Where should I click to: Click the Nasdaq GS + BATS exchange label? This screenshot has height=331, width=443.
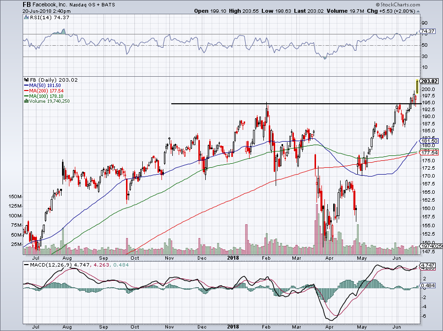point(93,5)
